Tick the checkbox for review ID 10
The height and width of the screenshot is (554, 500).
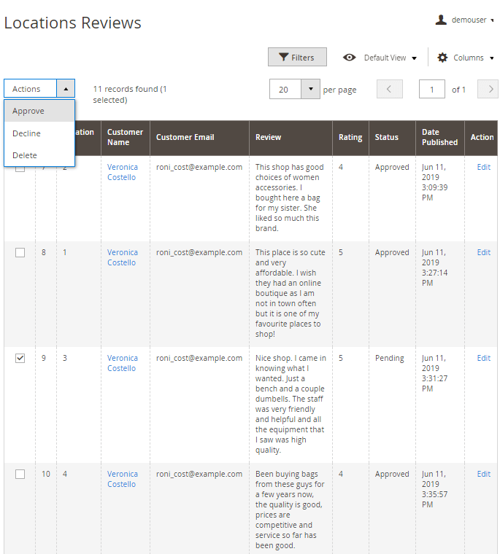[x=20, y=474]
